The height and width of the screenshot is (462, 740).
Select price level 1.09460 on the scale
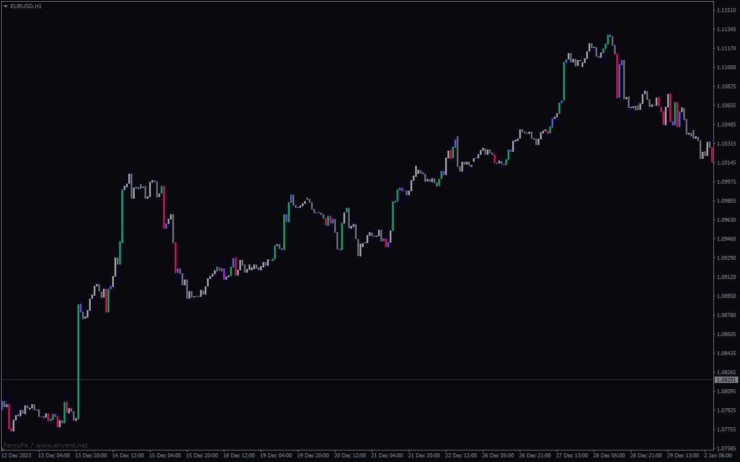[x=726, y=239]
